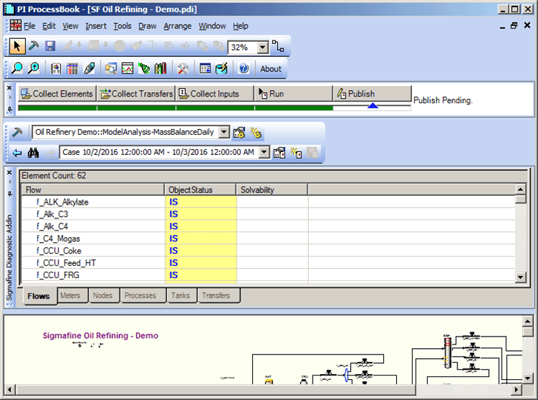Click the new model gear-star icon
The height and width of the screenshot is (400, 538).
point(256,133)
